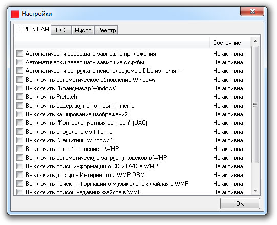Tick Выключить поиск информации о CD и DVD

(19, 166)
